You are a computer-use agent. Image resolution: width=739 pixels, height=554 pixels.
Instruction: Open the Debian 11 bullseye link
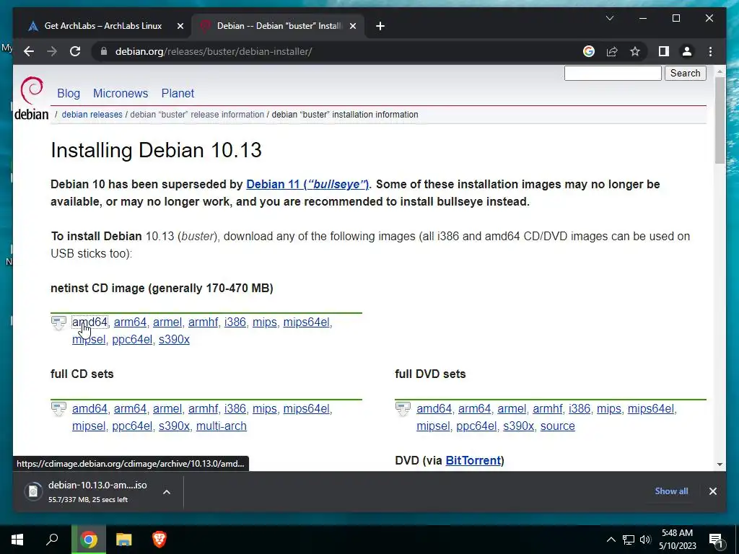(307, 184)
